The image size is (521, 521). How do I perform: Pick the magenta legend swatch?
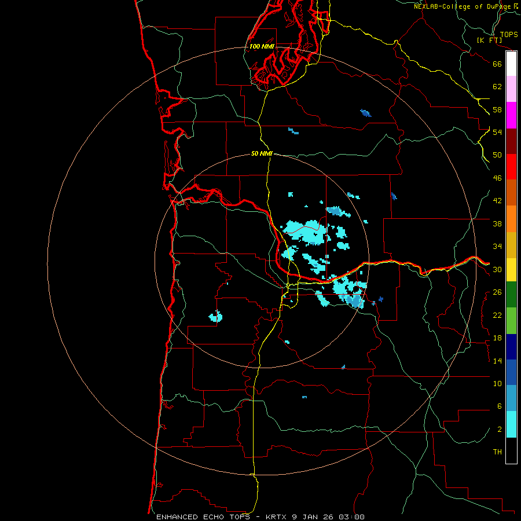511,115
